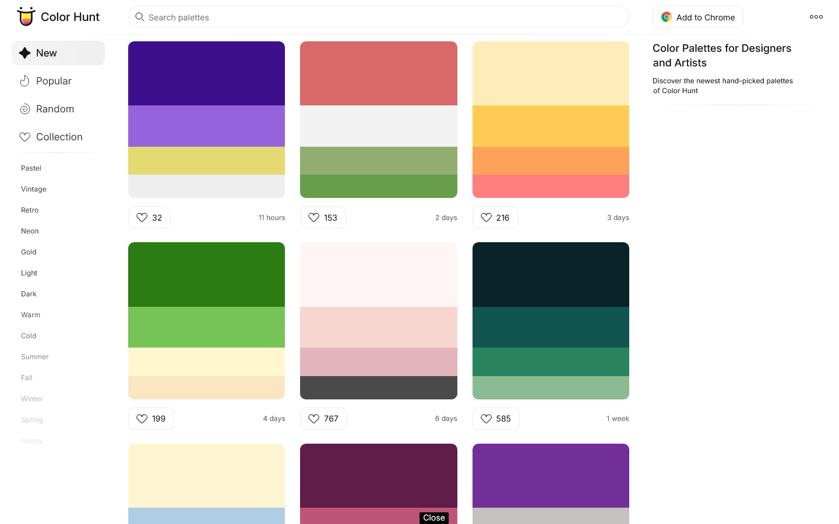Click the '11 hours' timestamp
Image resolution: width=839 pixels, height=524 pixels.
pyautogui.click(x=272, y=218)
